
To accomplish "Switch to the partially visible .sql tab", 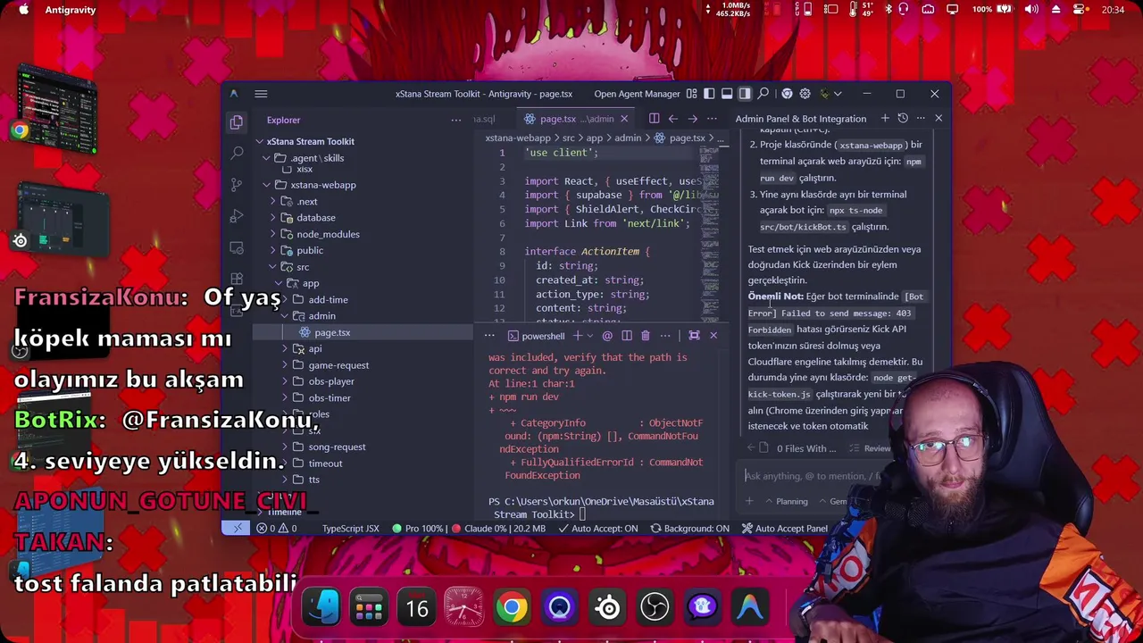I will click(x=484, y=119).
